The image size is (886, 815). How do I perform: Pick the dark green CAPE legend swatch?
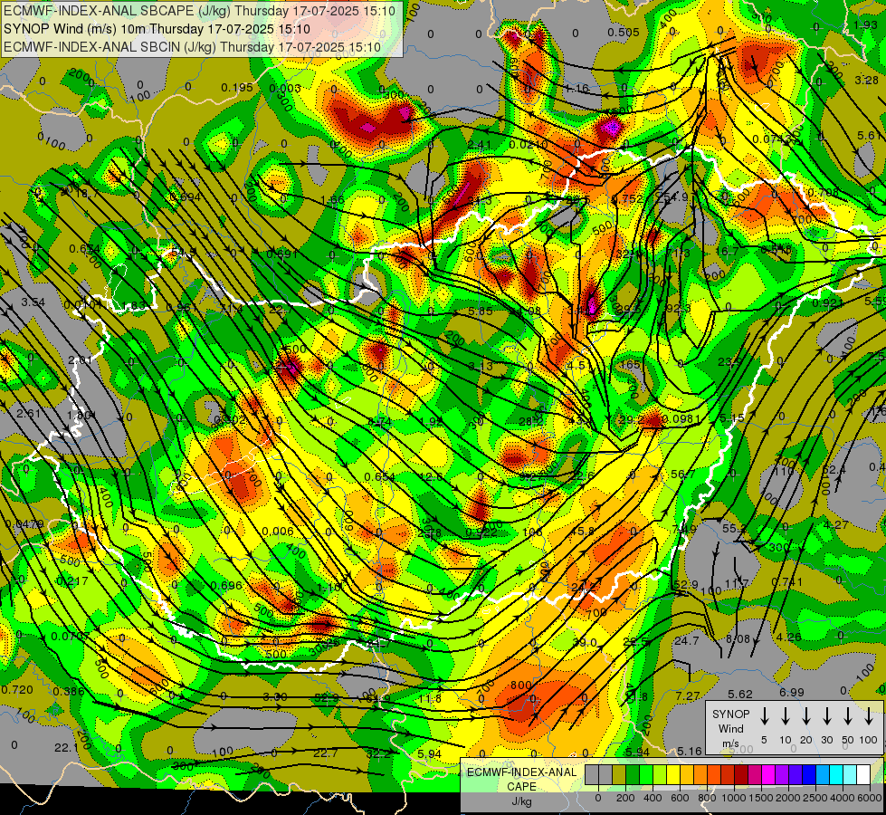pyautogui.click(x=633, y=775)
